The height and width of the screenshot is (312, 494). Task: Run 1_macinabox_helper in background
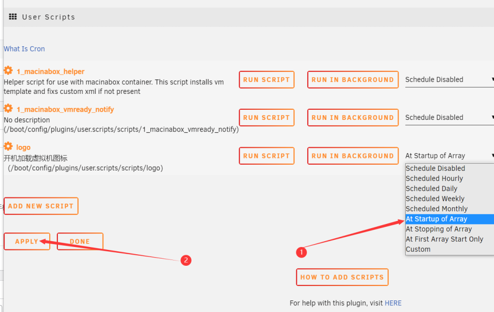pyautogui.click(x=353, y=80)
